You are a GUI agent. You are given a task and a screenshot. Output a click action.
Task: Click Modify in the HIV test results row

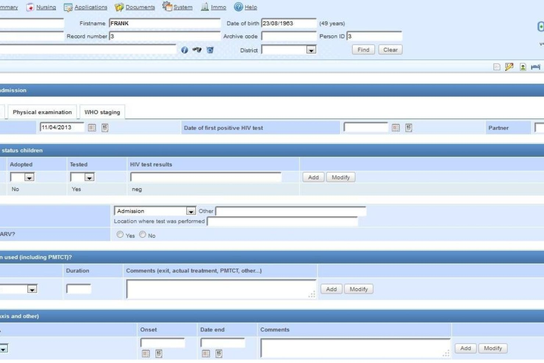point(340,177)
